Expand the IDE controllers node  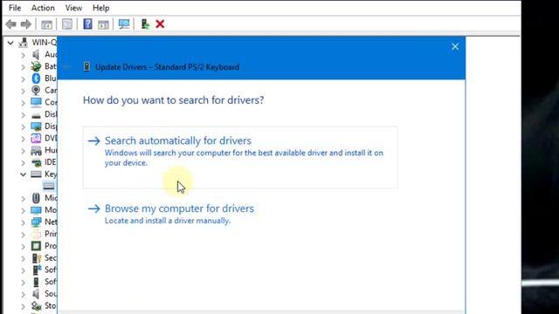click(24, 163)
